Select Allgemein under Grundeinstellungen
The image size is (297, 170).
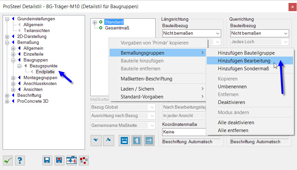coord(33,25)
